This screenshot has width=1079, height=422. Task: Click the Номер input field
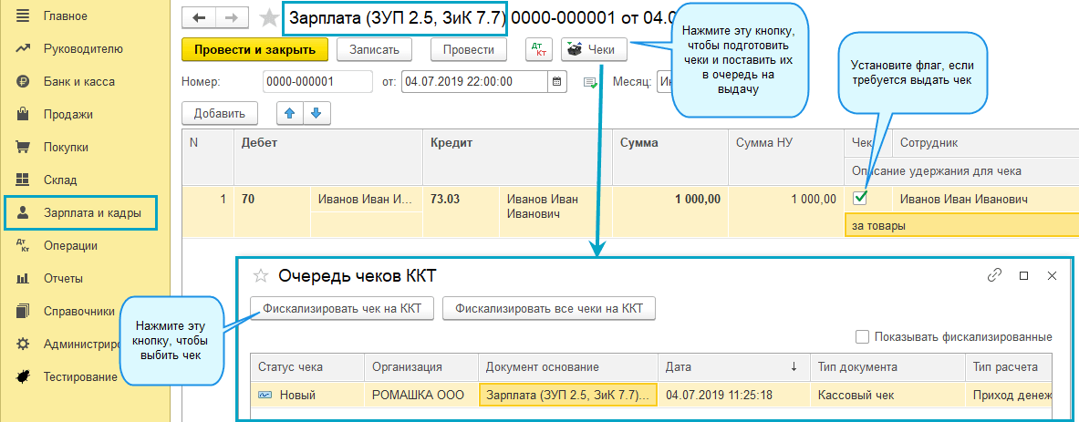(316, 81)
